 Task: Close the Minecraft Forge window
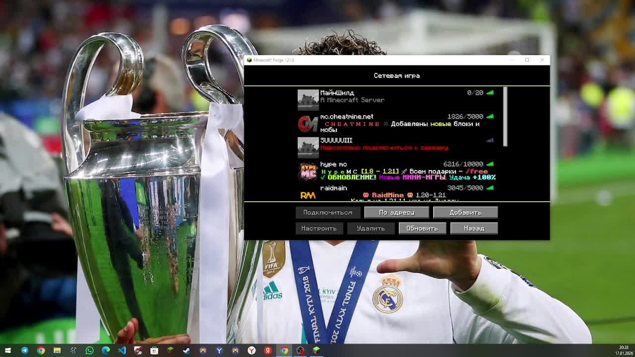pyautogui.click(x=542, y=60)
